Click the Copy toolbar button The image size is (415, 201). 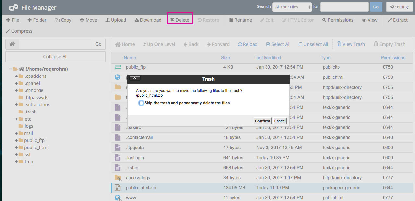click(63, 20)
